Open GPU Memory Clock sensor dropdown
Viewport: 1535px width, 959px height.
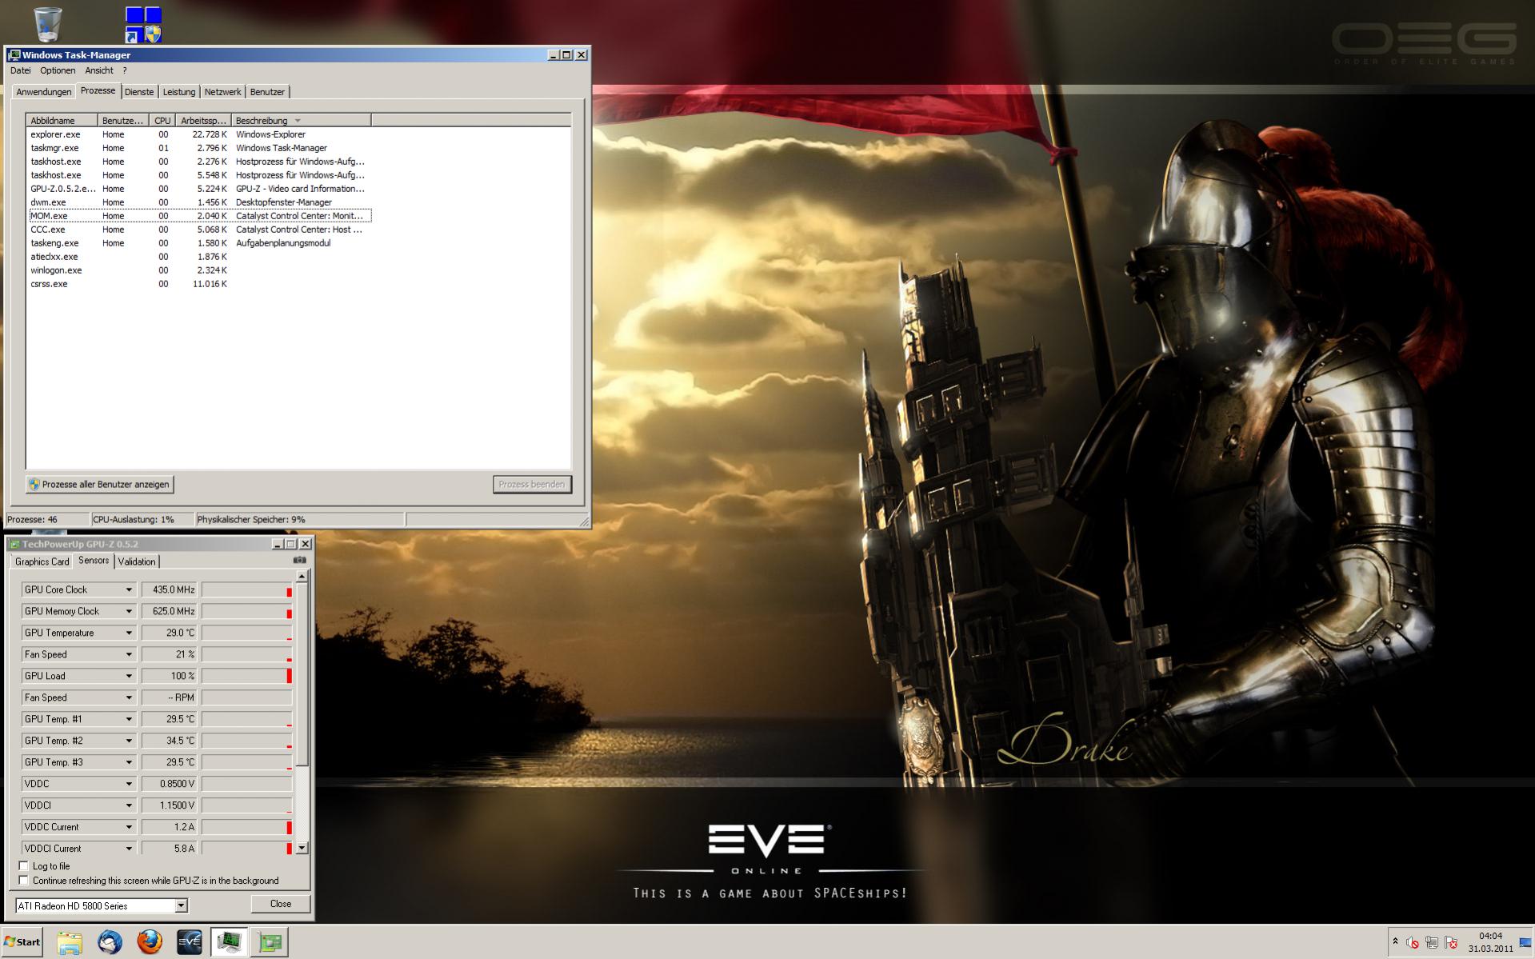[129, 612]
